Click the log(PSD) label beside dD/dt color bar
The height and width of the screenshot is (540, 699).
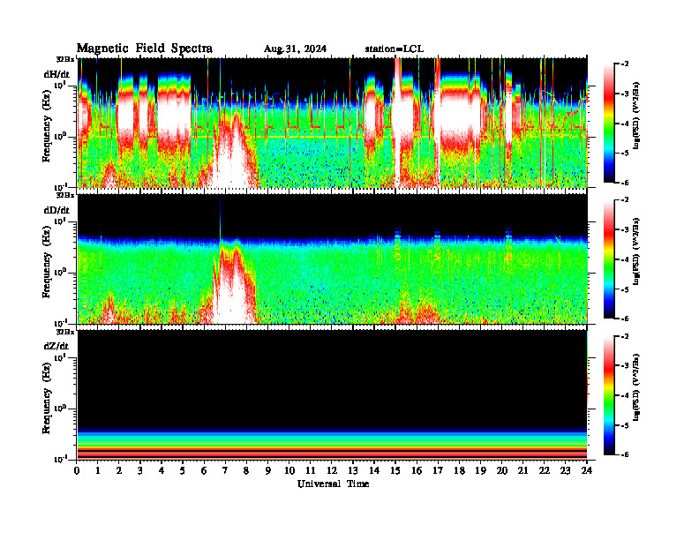[636, 251]
